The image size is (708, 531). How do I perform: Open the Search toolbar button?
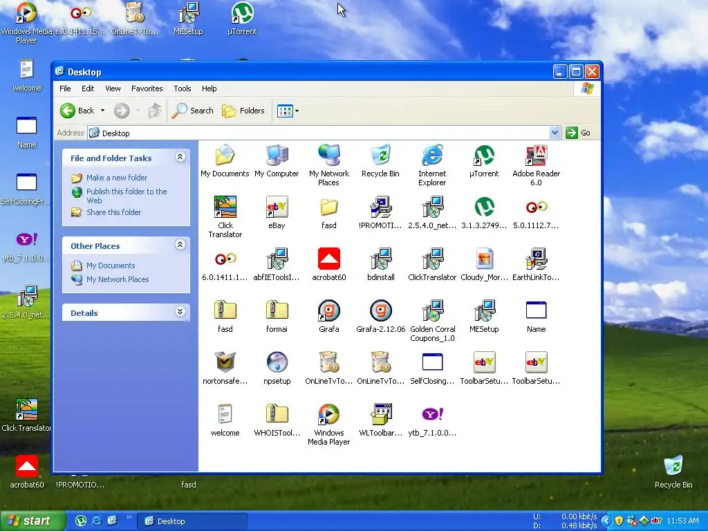tap(193, 111)
